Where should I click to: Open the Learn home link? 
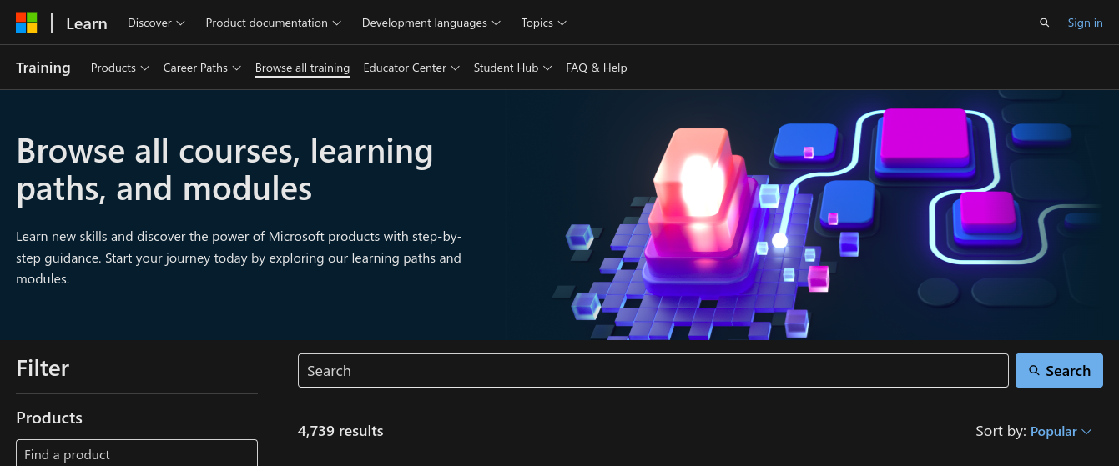coord(87,23)
